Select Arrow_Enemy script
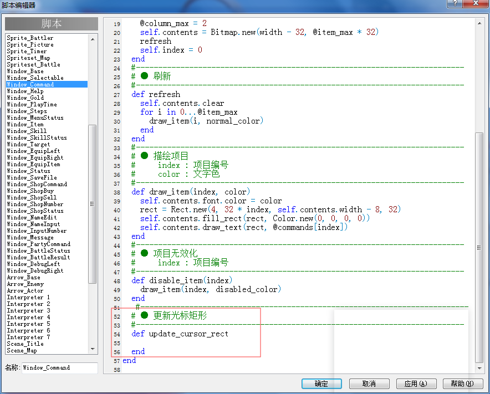The image size is (490, 394). (25, 284)
